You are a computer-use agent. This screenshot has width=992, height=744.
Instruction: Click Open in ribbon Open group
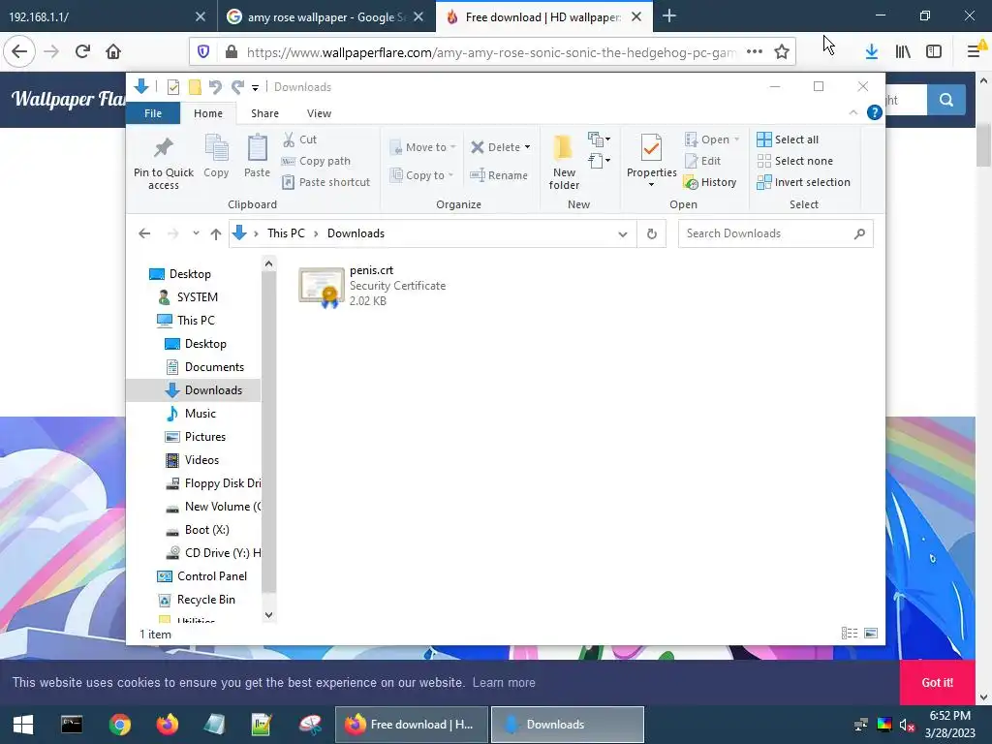(712, 139)
